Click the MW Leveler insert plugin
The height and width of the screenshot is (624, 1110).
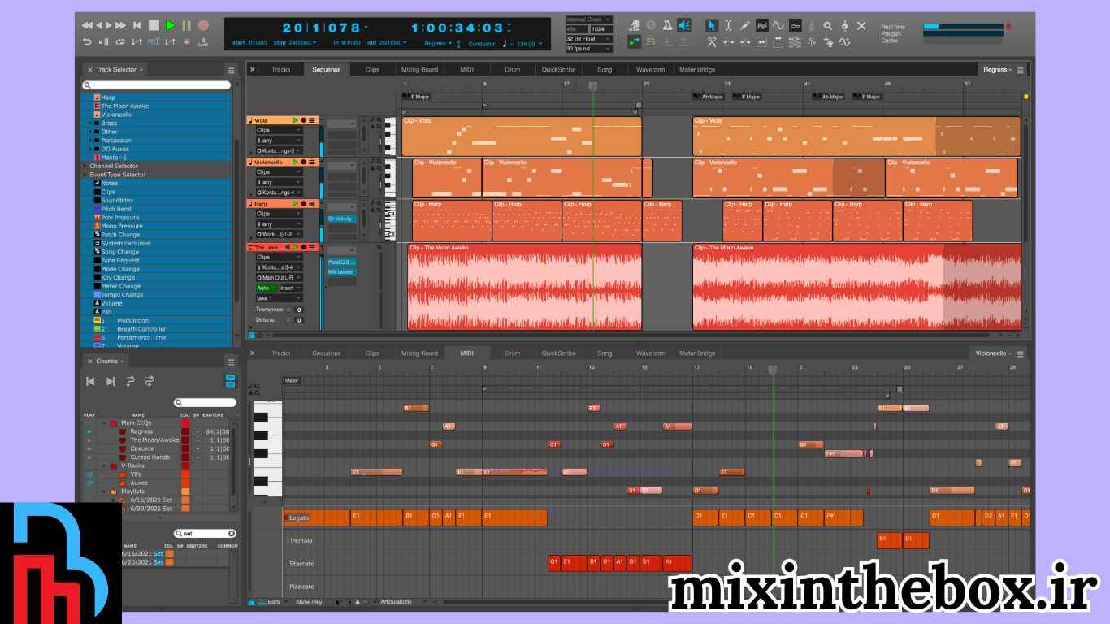point(341,272)
